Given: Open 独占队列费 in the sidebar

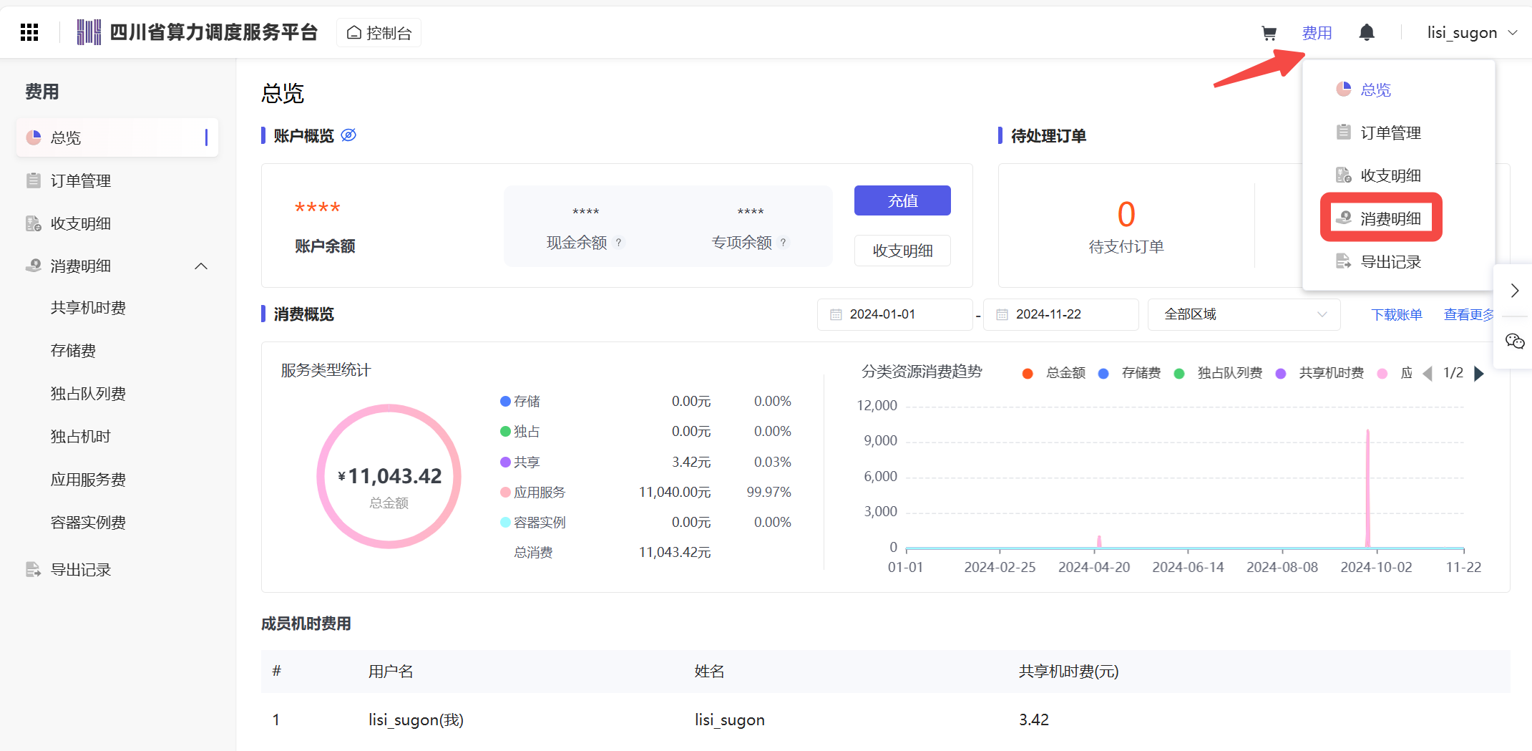Looking at the screenshot, I should (88, 394).
